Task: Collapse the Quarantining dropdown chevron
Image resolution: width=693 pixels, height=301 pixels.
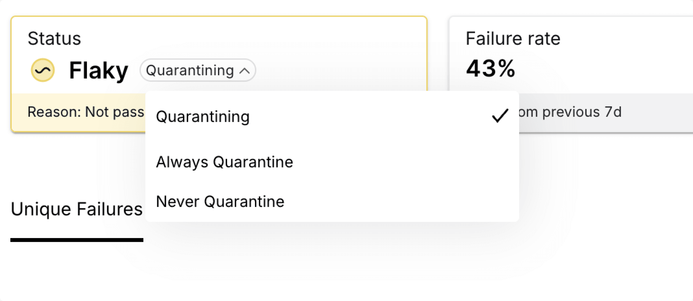Action: pyautogui.click(x=245, y=71)
